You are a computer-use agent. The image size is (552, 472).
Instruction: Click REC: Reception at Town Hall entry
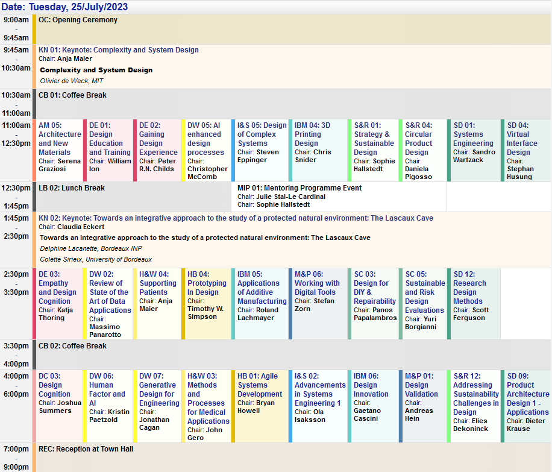86,449
